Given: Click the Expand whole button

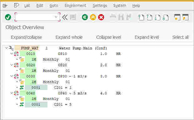Looking at the screenshot, I should pyautogui.click(x=69, y=37).
